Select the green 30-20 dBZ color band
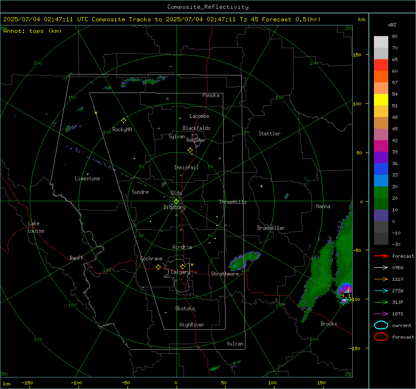Image resolution: width=416 pixels, height=389 pixels. click(x=381, y=192)
